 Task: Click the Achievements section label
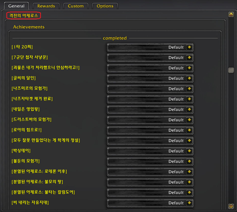point(29,27)
